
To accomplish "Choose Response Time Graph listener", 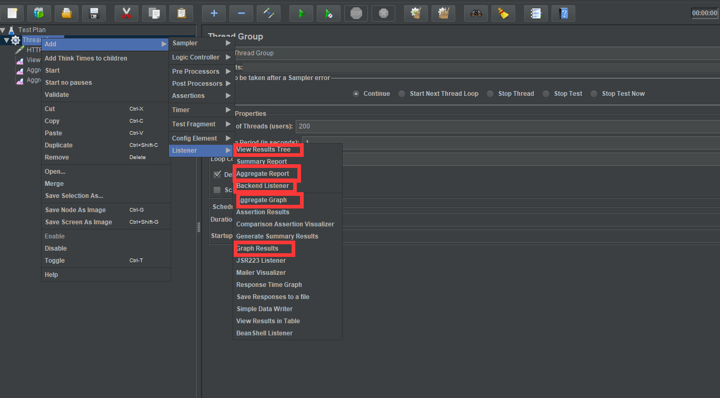I will 288,285.
